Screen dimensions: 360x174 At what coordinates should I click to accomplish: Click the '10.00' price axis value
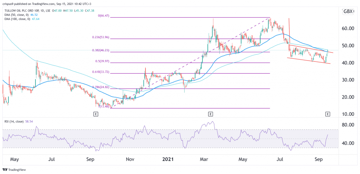[347, 114]
